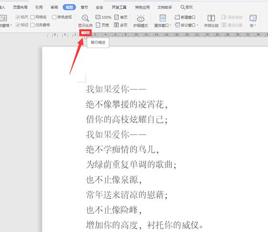
Task: Enable the 表格虚框 table gridlines checkbox
Action: point(54,17)
